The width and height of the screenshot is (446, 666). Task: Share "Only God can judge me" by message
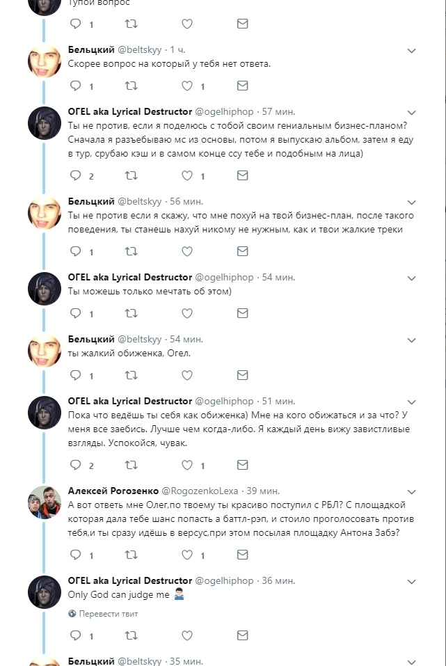point(242,635)
